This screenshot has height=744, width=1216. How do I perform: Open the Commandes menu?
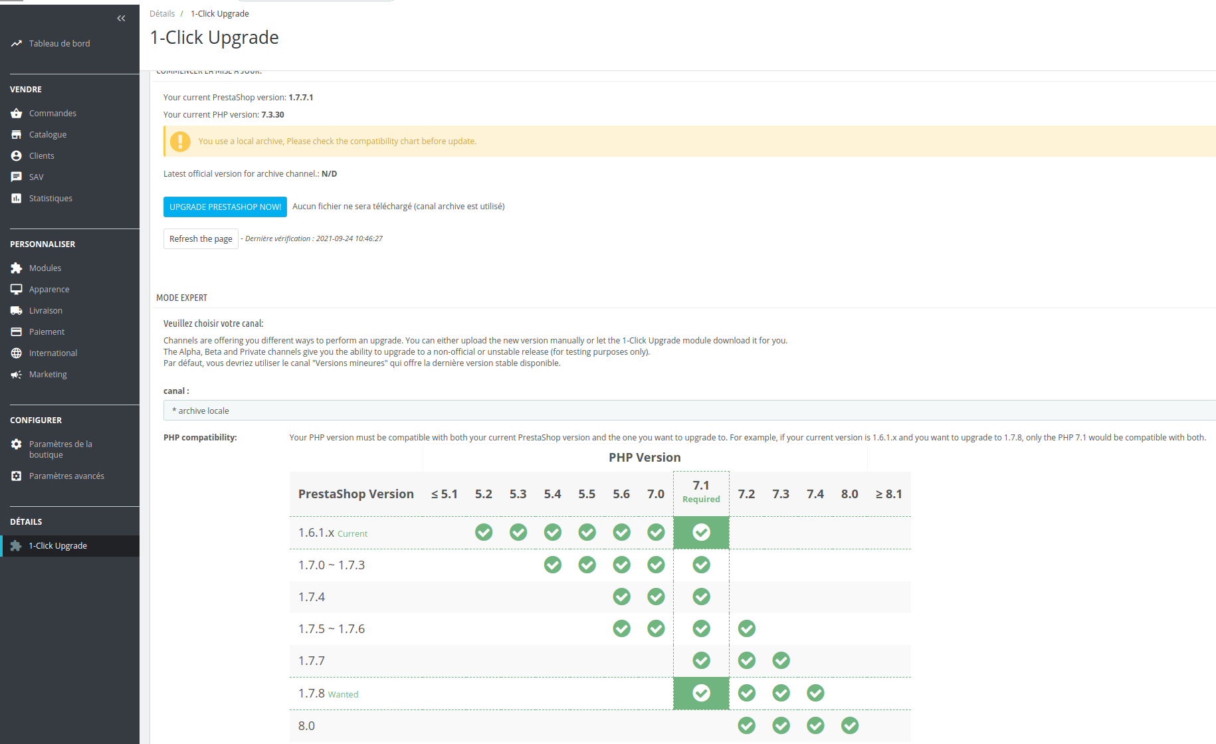point(52,114)
